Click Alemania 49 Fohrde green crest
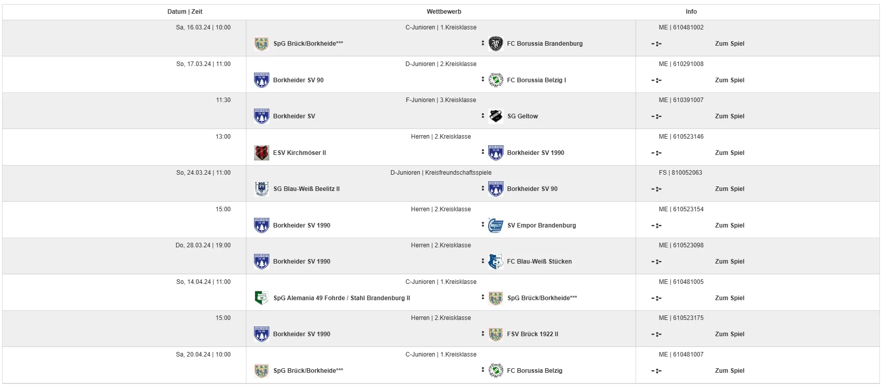The image size is (883, 387). [262, 298]
